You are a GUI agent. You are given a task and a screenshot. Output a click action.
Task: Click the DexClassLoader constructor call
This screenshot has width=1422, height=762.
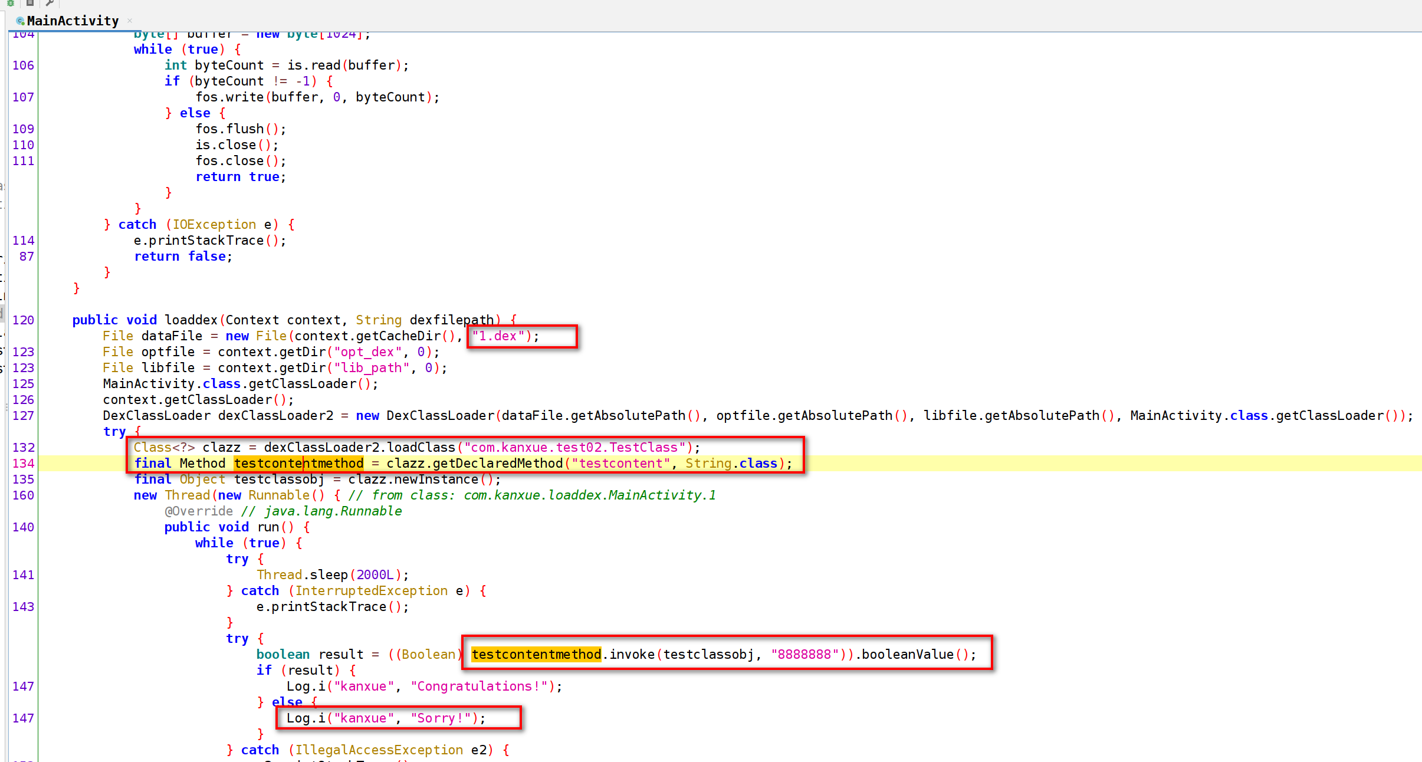pyautogui.click(x=440, y=416)
